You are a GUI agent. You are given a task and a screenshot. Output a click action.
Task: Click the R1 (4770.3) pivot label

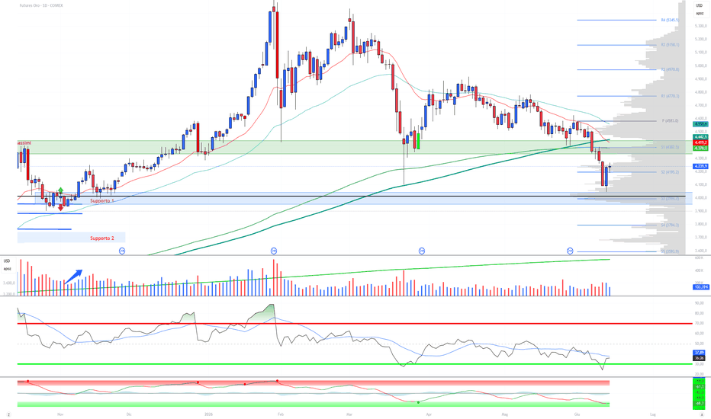pyautogui.click(x=669, y=97)
